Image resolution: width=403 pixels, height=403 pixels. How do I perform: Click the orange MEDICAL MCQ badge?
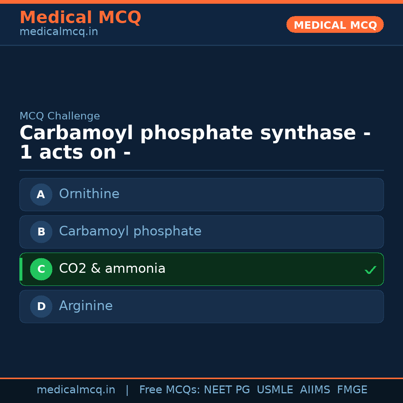pyautogui.click(x=335, y=25)
